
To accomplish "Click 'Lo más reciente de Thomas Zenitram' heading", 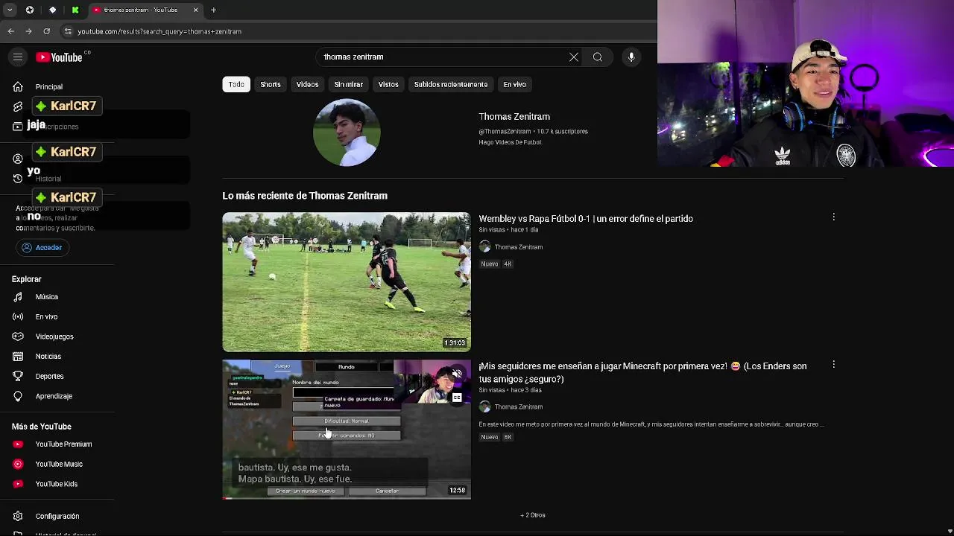I will [x=305, y=195].
